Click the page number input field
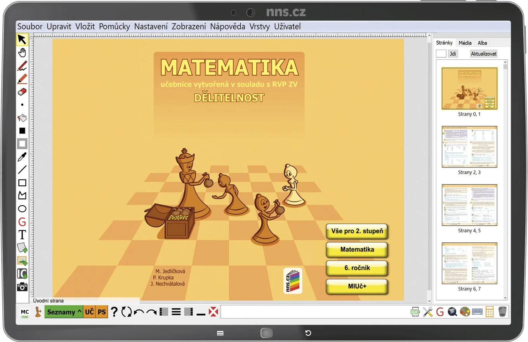The width and height of the screenshot is (528, 342). point(441,54)
